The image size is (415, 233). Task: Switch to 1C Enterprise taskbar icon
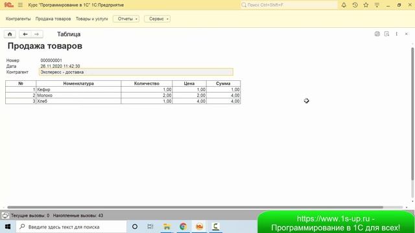(199, 227)
